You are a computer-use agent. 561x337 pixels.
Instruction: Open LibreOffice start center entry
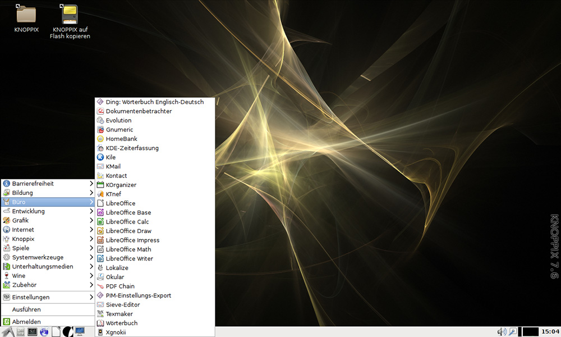[x=155, y=203]
